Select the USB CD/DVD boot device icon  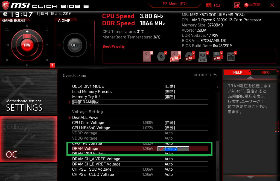tap(189, 56)
